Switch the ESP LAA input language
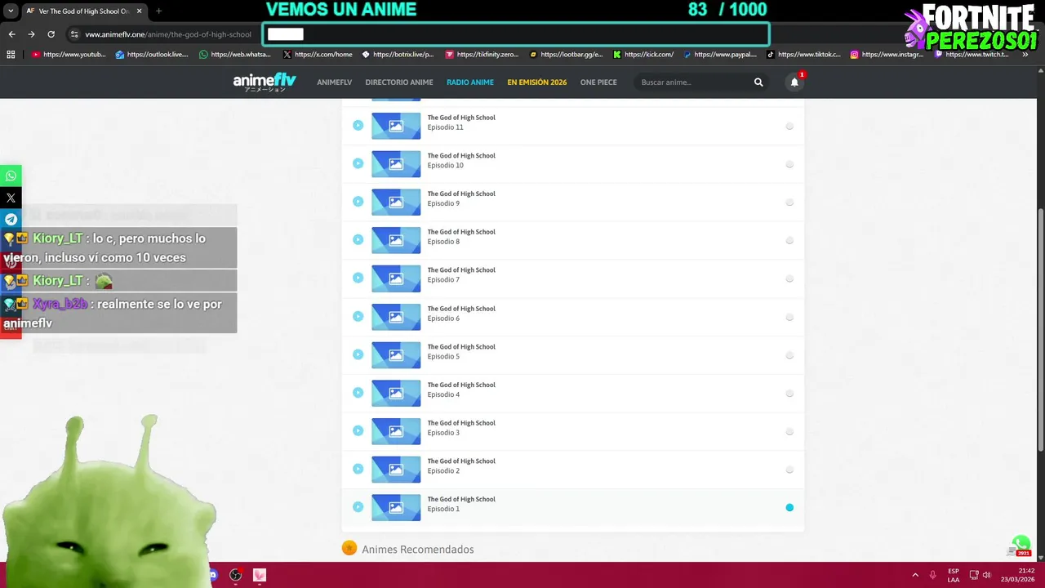Screen dimensions: 1045x588 [x=954, y=575]
